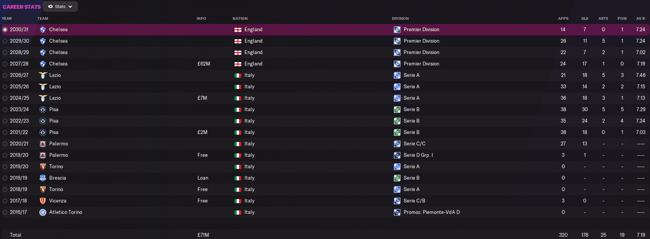Click the Chelsea club badge in 2030/31 row
Screen dimensions: 650x239
click(43, 30)
